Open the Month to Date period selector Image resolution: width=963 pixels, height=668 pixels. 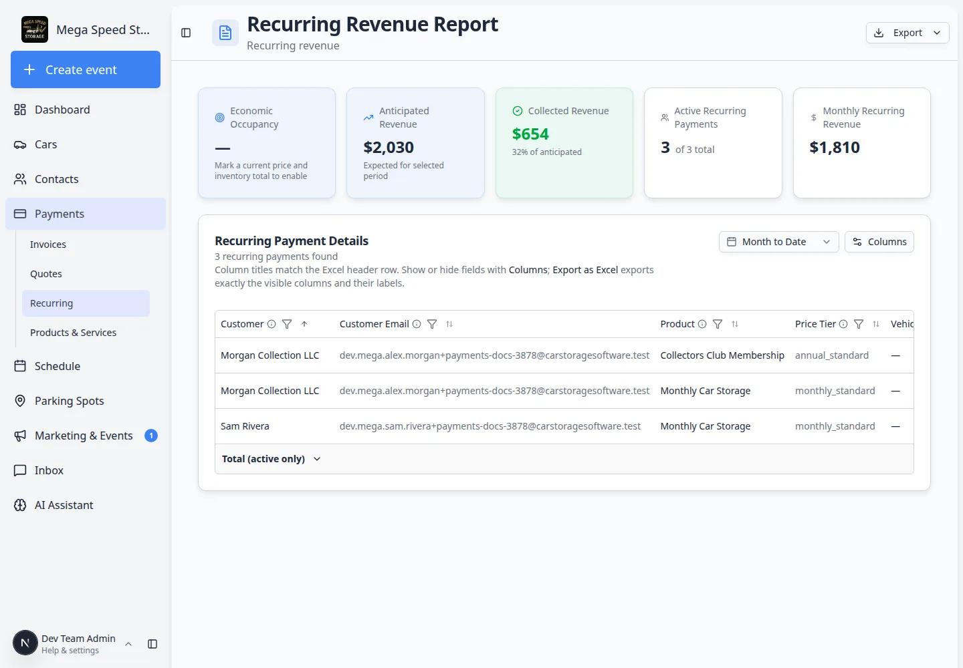click(779, 242)
